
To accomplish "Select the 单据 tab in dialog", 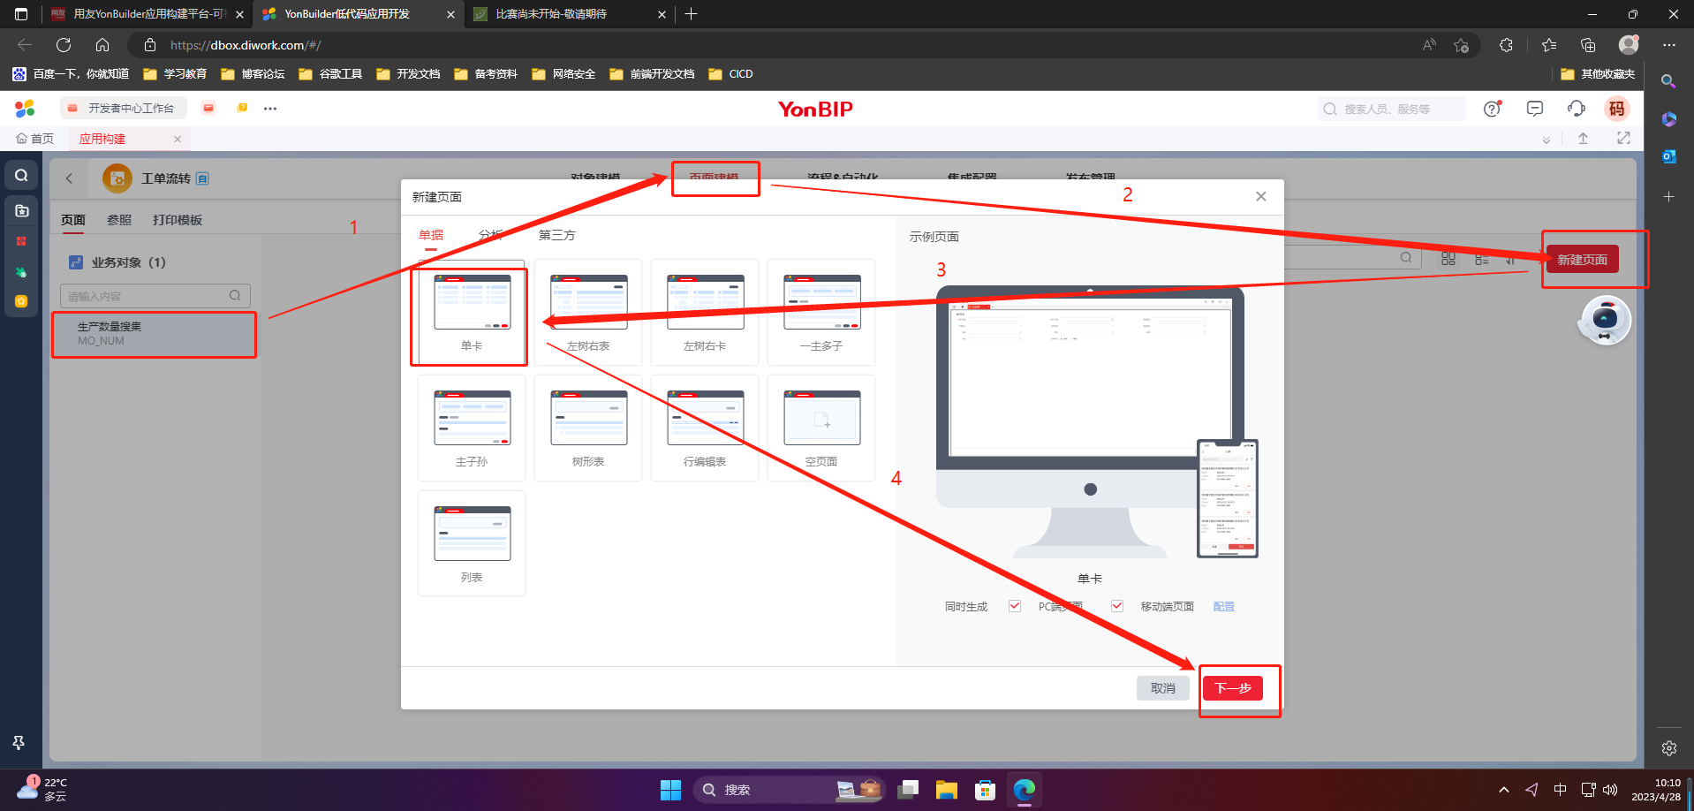I will [x=431, y=235].
